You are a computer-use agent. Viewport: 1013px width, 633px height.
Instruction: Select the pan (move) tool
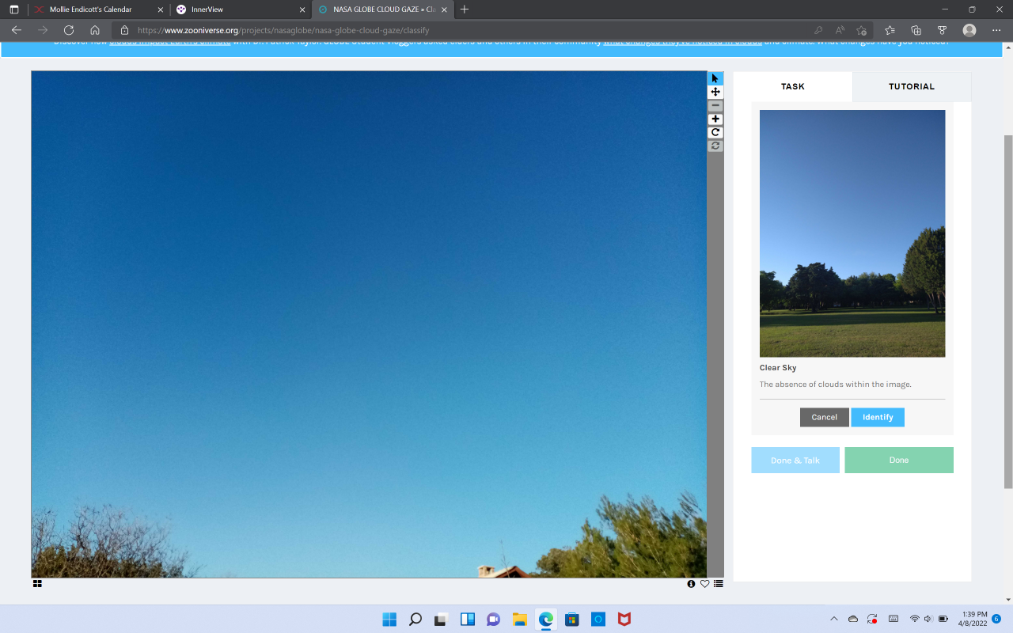pyautogui.click(x=715, y=92)
